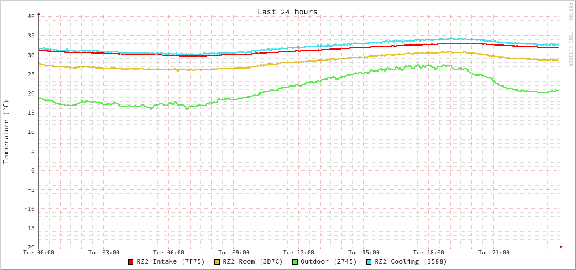Viewport: 576px width, 270px height.
Task: Click the Tue 18:00 time axis label
Action: [429, 253]
